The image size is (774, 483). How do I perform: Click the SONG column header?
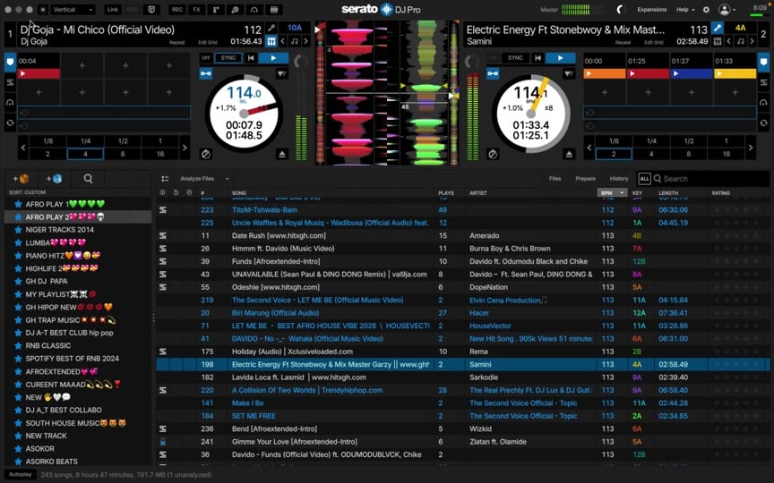click(239, 192)
